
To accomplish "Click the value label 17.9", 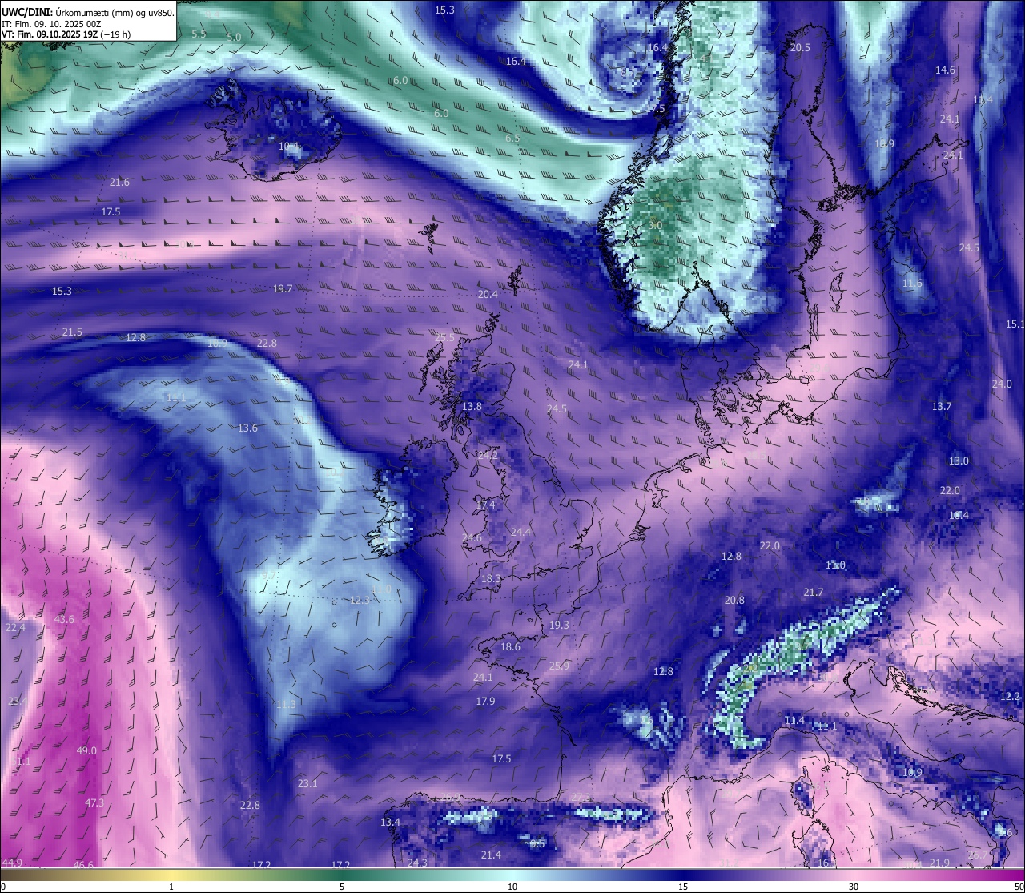I will (485, 701).
